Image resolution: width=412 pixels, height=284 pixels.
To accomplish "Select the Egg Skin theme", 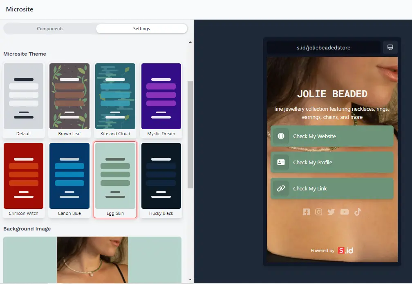I will [x=115, y=180].
